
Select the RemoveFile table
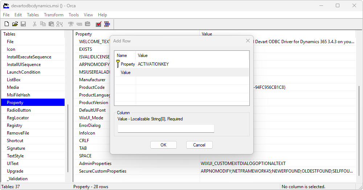33,133
